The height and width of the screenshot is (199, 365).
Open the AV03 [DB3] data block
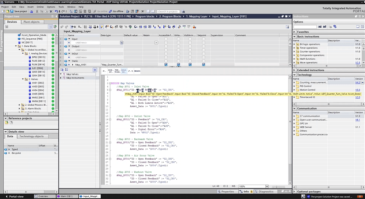[x=38, y=87]
